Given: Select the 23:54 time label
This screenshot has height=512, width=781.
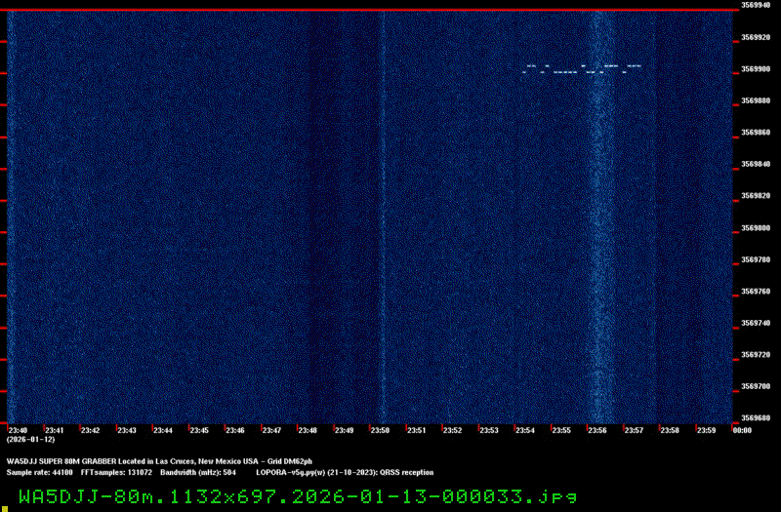Looking at the screenshot, I should pyautogui.click(x=525, y=430).
